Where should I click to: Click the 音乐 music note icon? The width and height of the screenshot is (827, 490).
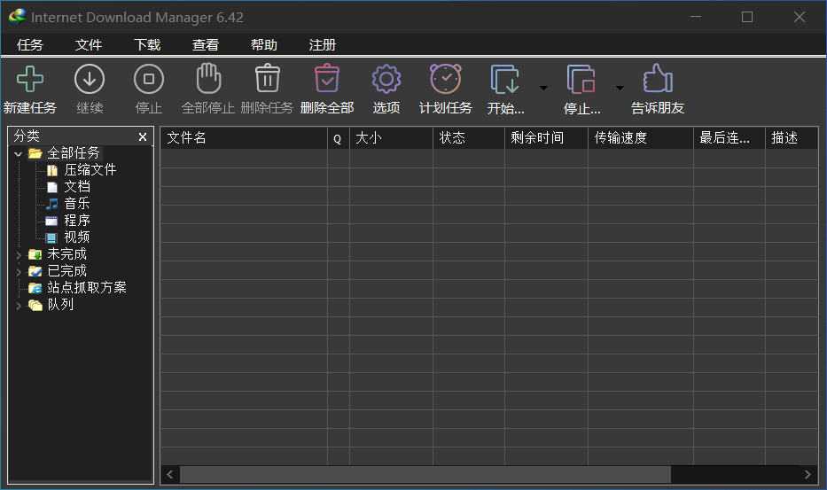(52, 204)
